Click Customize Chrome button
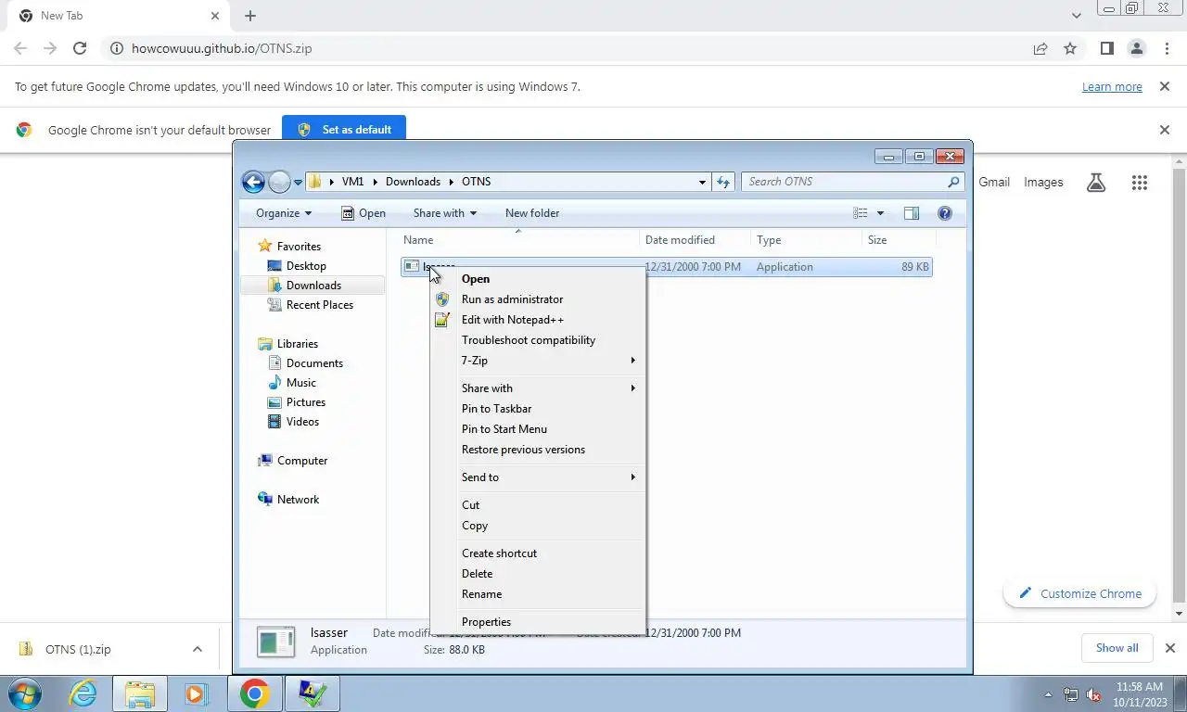This screenshot has height=712, width=1187. [x=1080, y=594]
